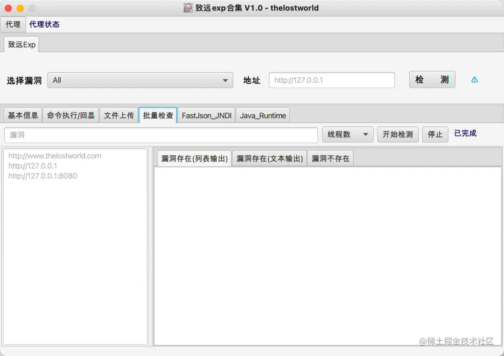Click the http://127.0.0.1:8080 placeholder line
Viewport: 504px width, 356px height.
click(43, 176)
